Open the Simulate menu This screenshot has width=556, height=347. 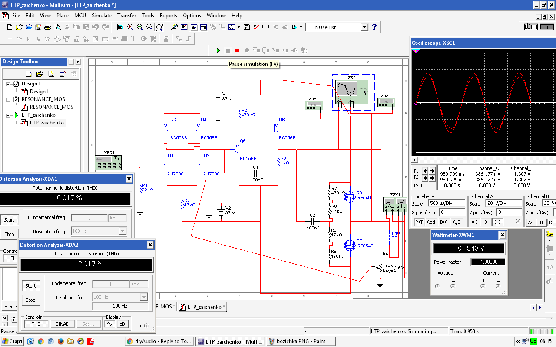101,16
